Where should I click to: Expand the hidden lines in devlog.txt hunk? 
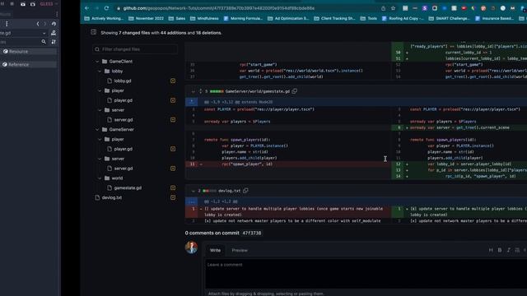click(192, 201)
